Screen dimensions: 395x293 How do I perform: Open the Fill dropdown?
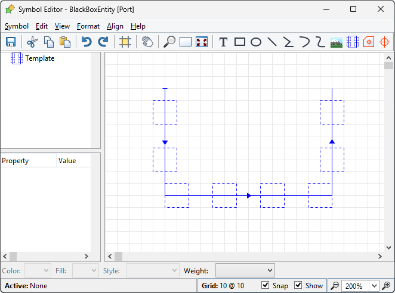(85, 270)
